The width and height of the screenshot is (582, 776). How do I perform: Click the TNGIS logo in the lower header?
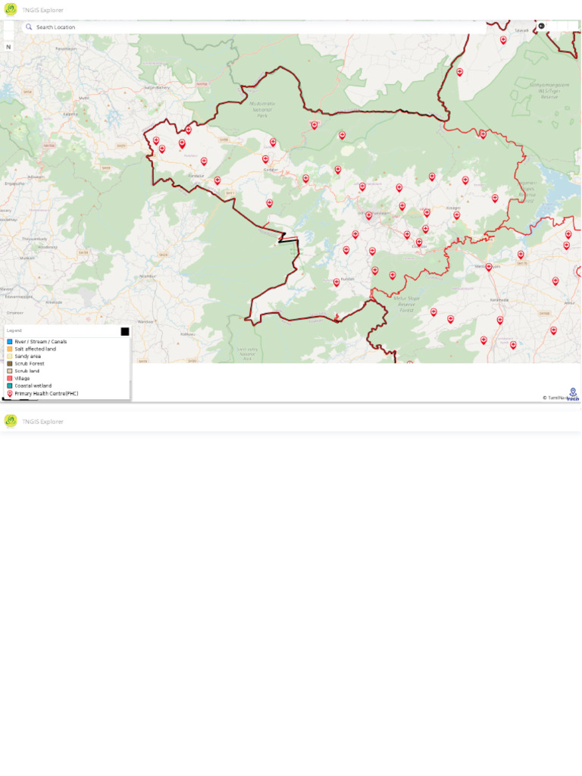coord(11,421)
